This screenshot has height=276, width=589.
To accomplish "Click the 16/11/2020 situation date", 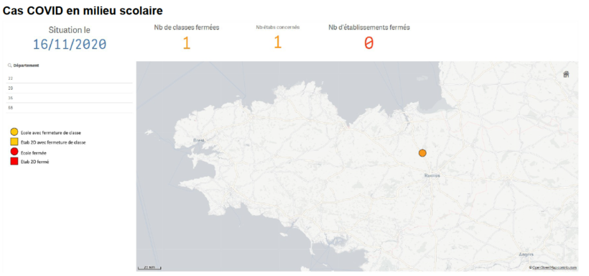I will click(x=70, y=45).
